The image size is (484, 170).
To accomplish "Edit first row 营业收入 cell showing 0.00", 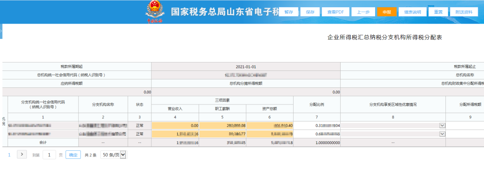I will 175,125.
